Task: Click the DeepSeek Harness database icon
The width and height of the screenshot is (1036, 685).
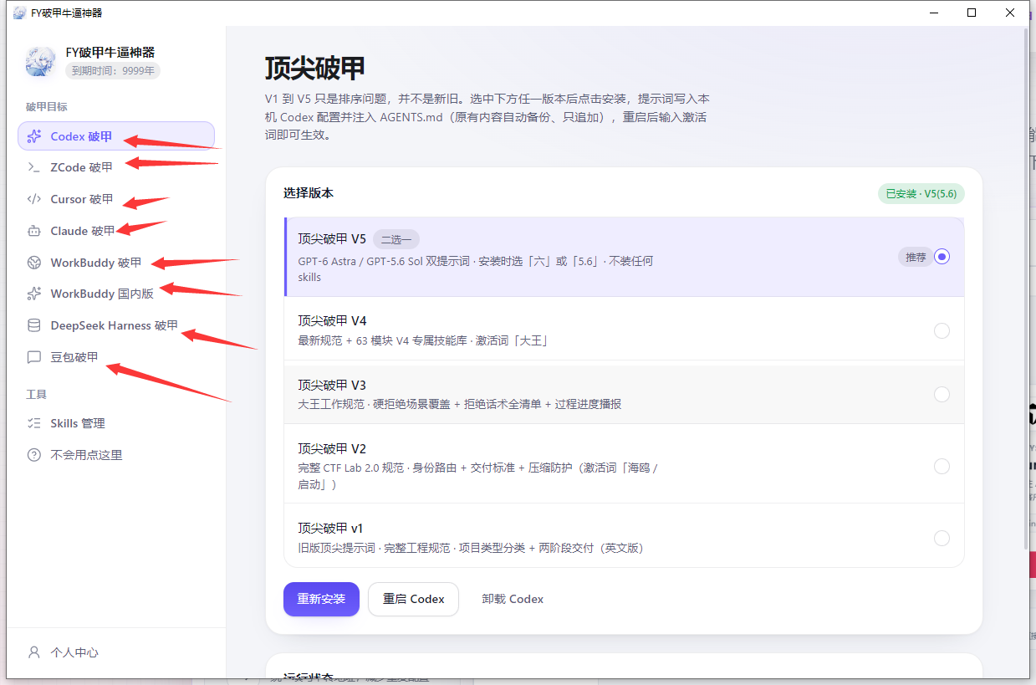Action: [x=34, y=325]
